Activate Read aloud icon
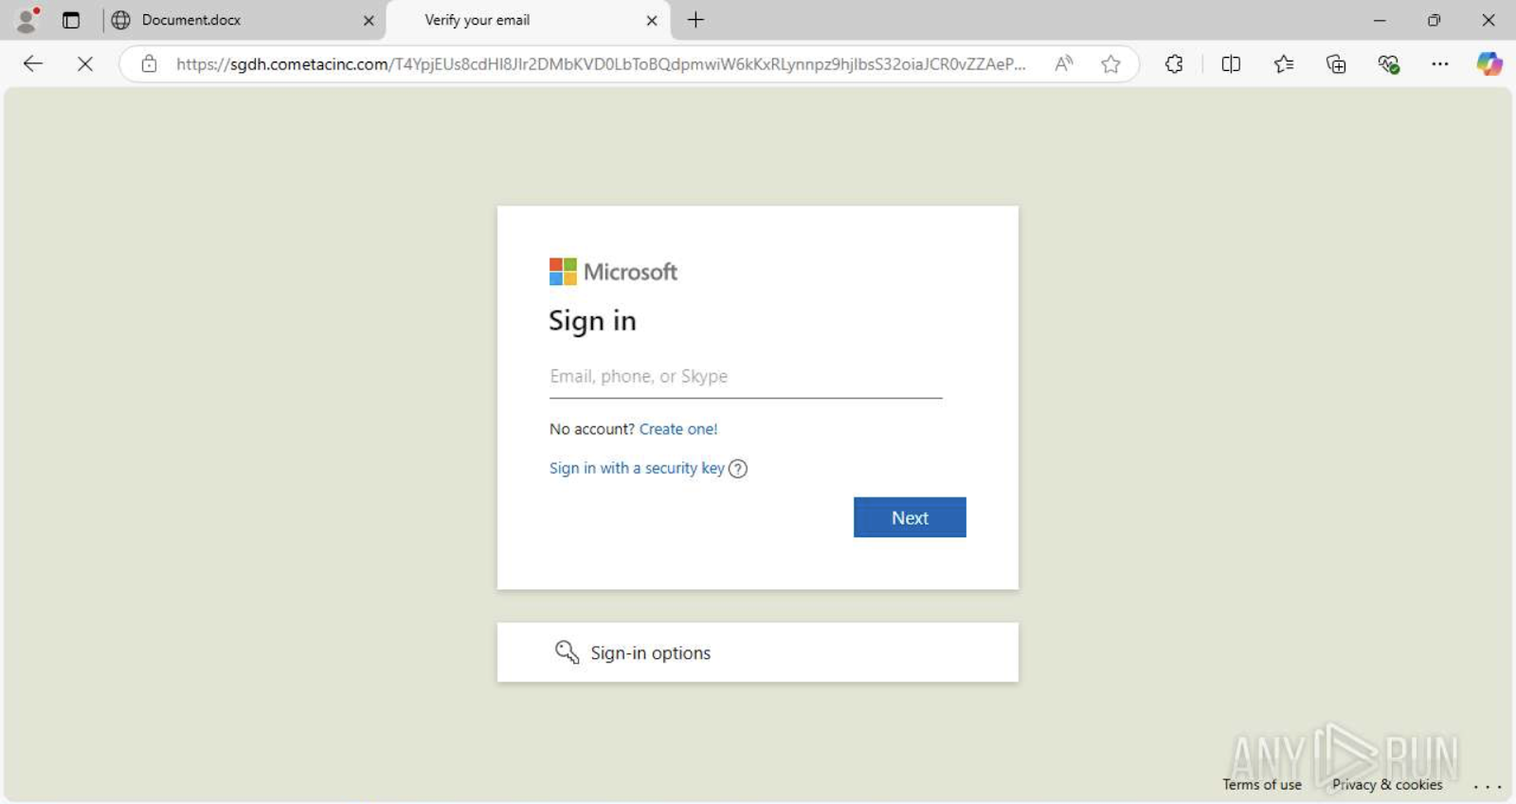 (1064, 63)
